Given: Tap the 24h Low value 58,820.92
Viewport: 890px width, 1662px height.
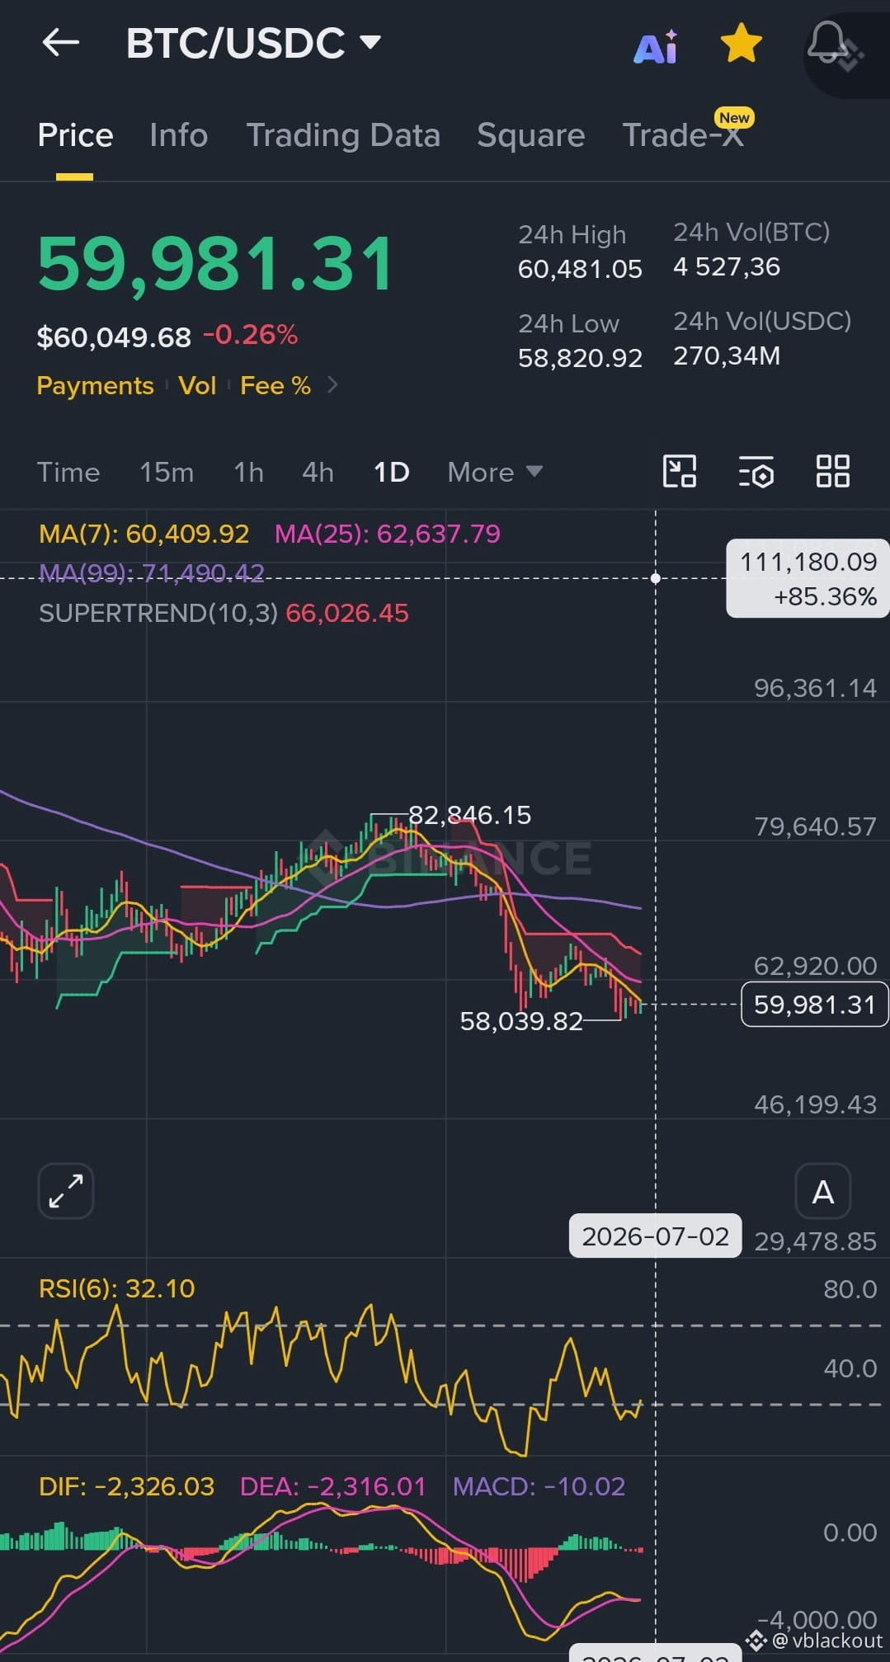Looking at the screenshot, I should 580,359.
